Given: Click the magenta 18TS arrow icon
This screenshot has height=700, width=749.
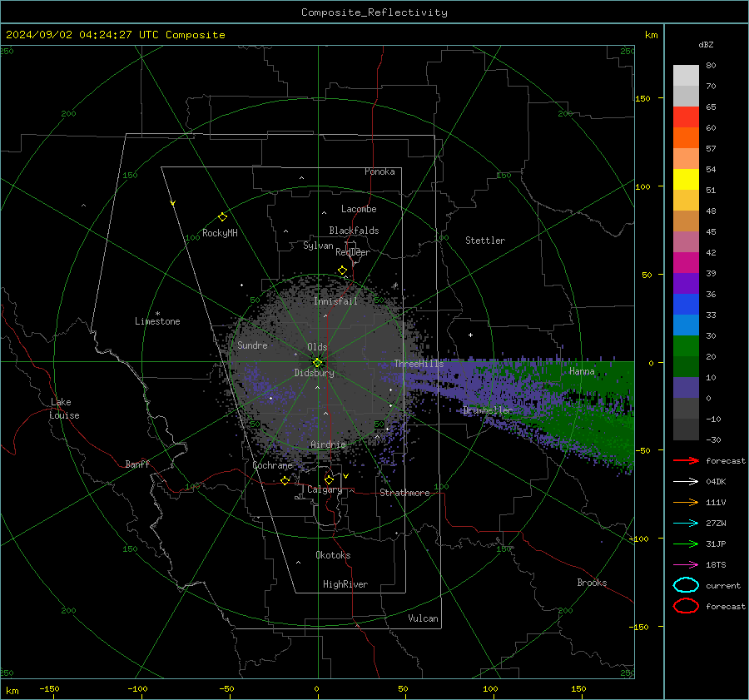Looking at the screenshot, I should click(x=686, y=565).
